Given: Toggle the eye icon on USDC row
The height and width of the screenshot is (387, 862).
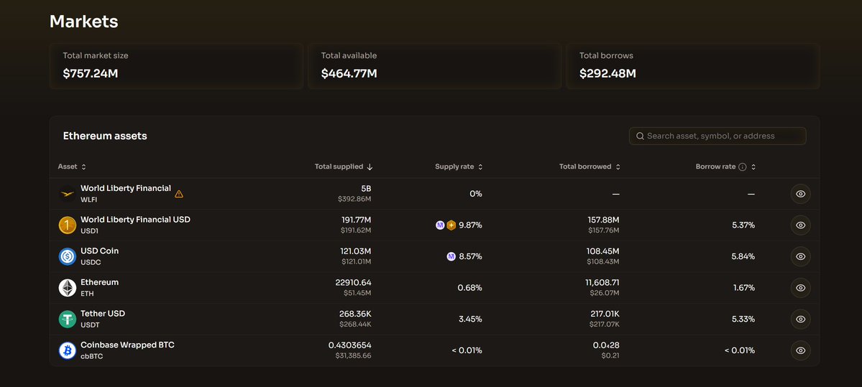Looking at the screenshot, I should pyautogui.click(x=800, y=256).
